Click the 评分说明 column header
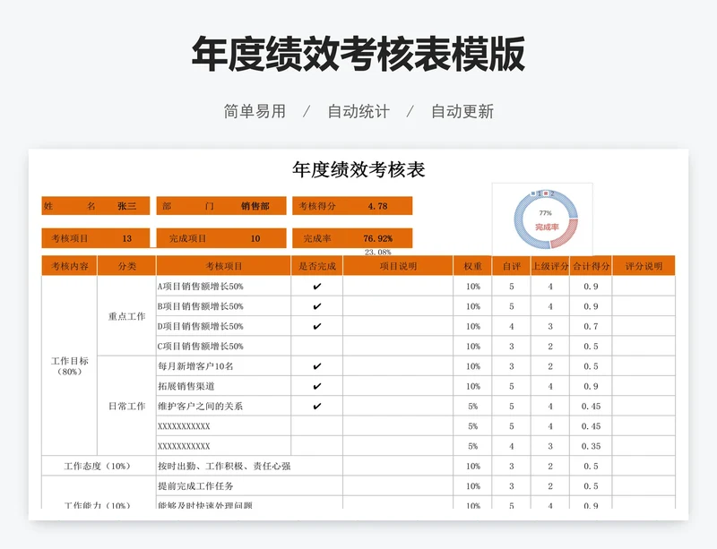This screenshot has width=717, height=549. [643, 266]
